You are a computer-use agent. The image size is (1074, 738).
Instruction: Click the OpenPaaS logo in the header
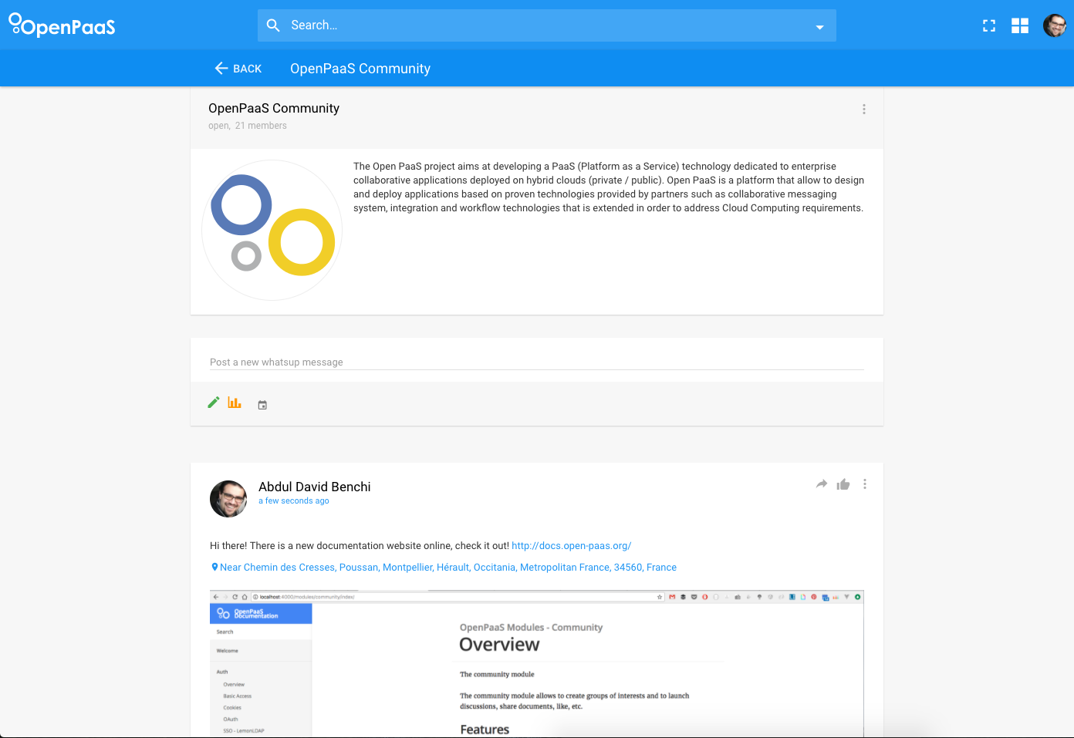tap(62, 25)
